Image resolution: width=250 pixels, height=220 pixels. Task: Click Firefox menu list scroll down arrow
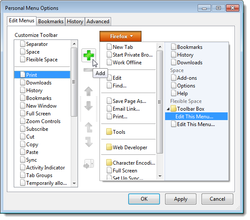click(x=160, y=176)
